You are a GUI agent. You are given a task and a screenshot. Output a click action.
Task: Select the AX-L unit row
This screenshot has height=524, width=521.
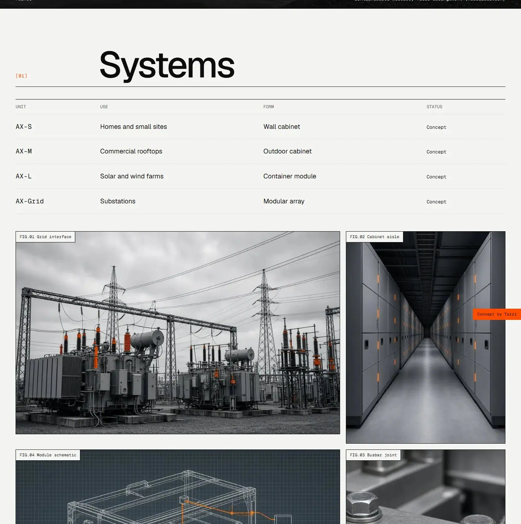[x=260, y=176]
